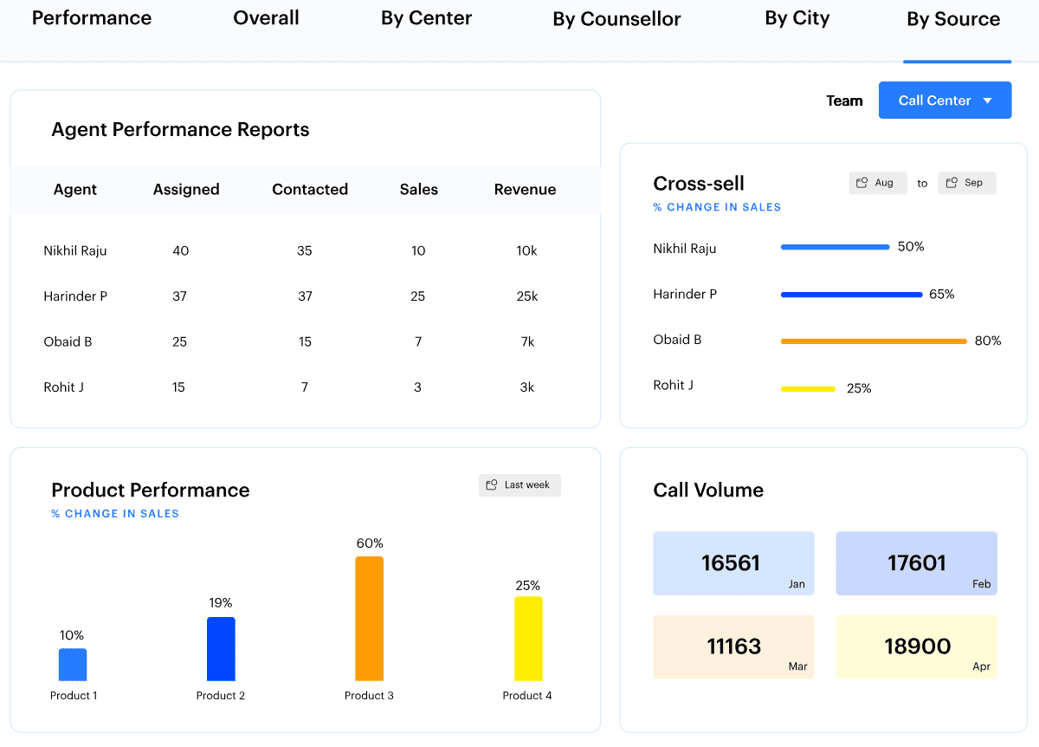The image size is (1039, 747).
Task: Click Nikhil Raju's 50% cross-sell bar
Action: tap(836, 247)
